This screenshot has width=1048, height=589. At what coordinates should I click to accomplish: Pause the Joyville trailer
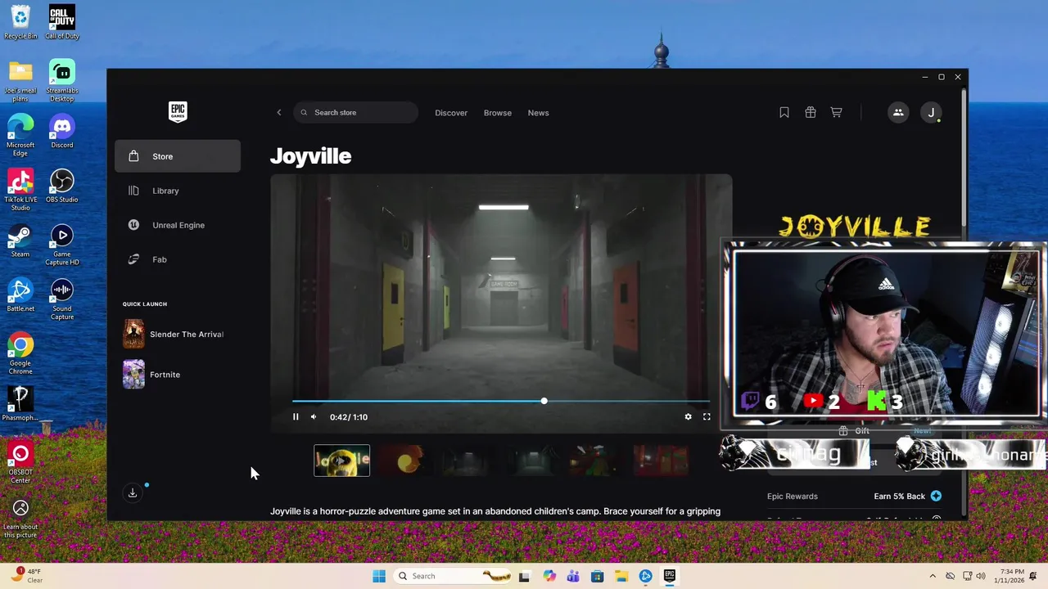click(x=296, y=417)
